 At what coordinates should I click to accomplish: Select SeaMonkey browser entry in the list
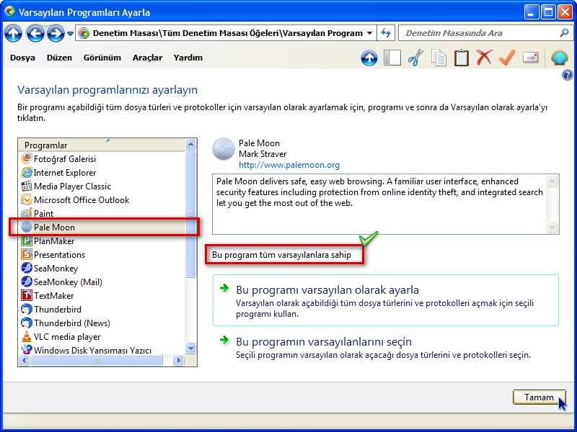tap(102, 268)
